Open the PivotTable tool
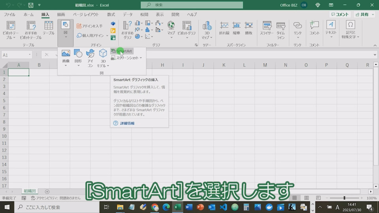The image size is (379, 213). (11, 30)
